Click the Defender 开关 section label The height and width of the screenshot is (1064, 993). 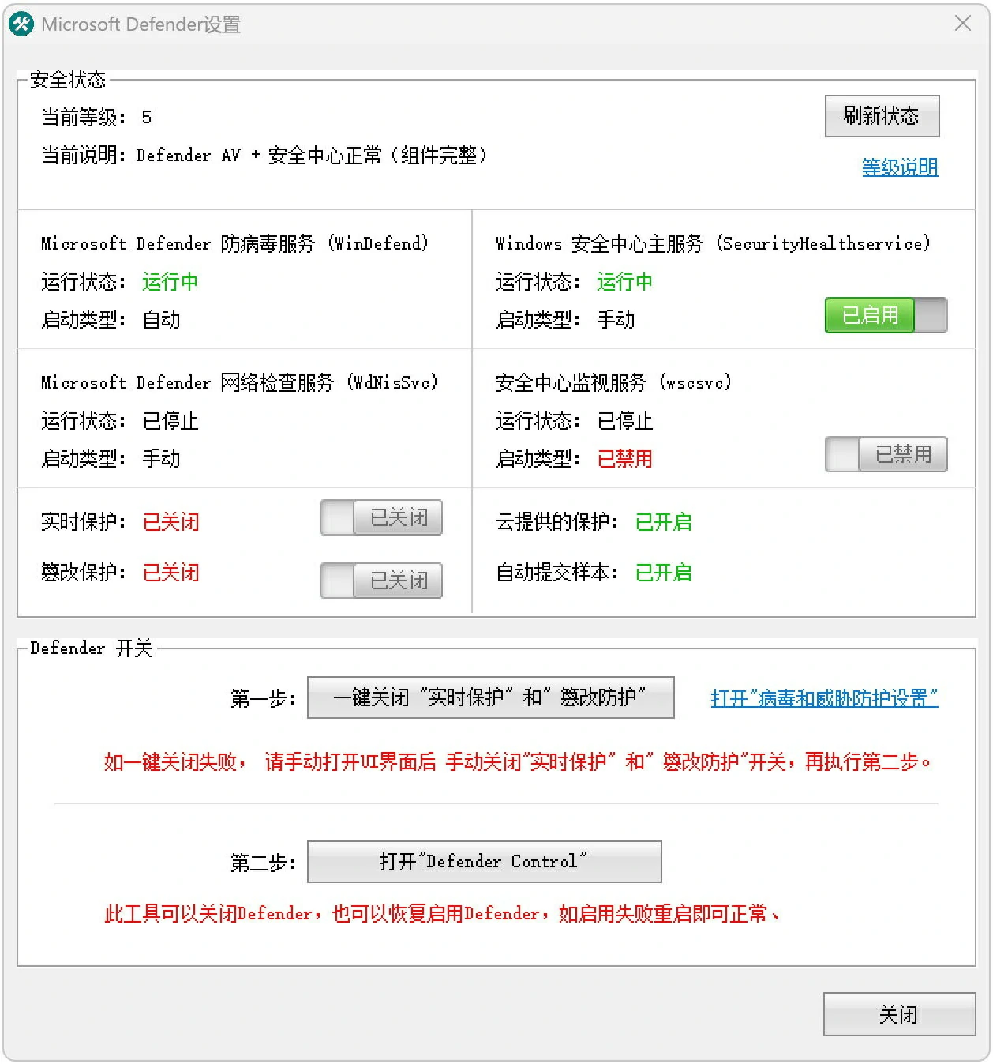click(x=89, y=648)
